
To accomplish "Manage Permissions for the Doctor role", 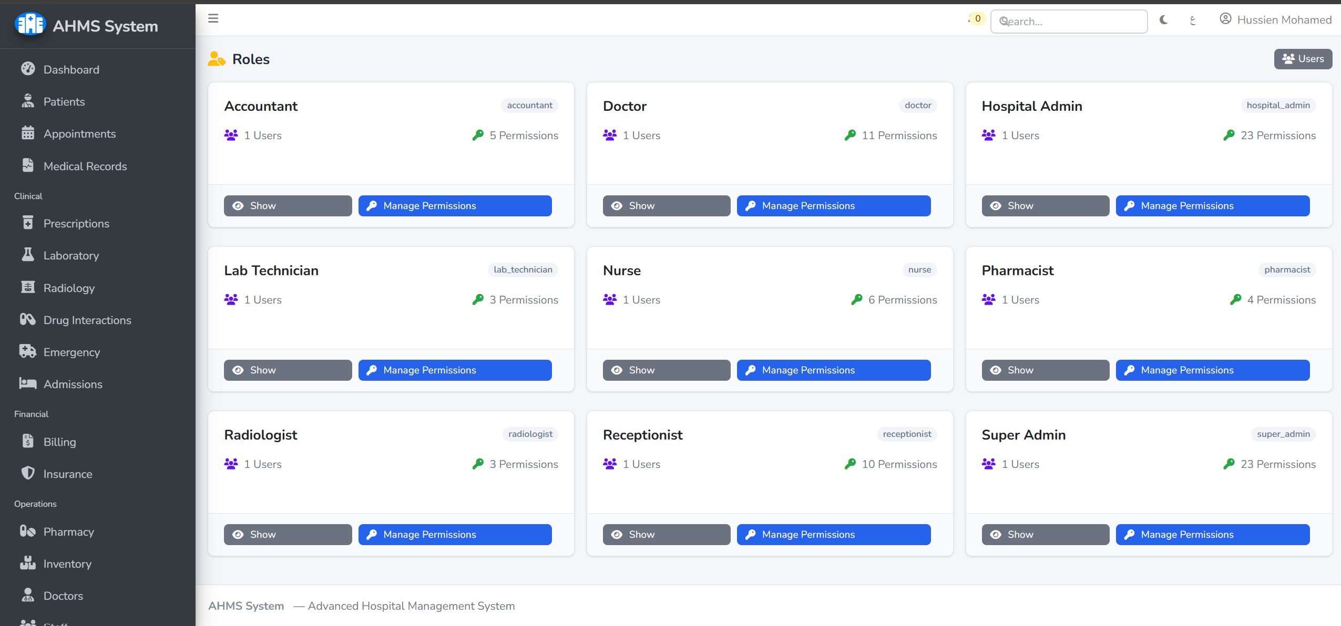I will (833, 205).
